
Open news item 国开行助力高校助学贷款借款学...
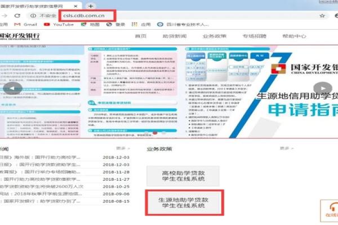tap(40, 179)
